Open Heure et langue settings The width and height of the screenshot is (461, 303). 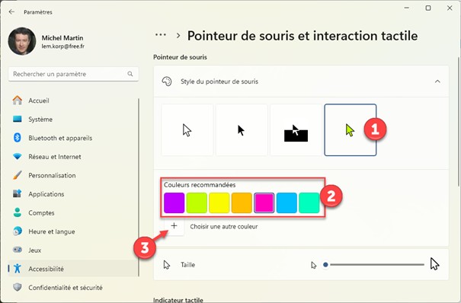73,231
